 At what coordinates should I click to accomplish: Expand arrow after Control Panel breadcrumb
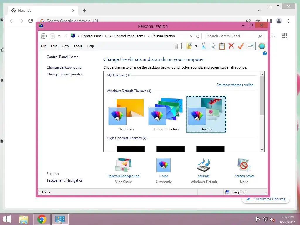106,36
